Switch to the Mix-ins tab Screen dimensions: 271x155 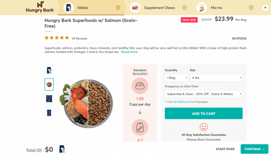216,8
